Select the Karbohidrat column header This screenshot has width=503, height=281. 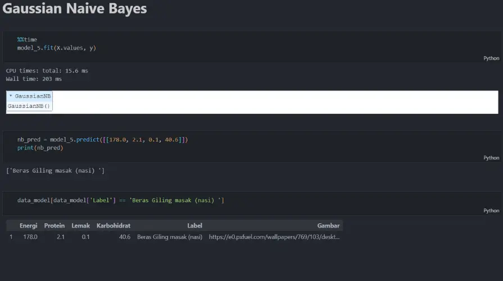(x=113, y=225)
